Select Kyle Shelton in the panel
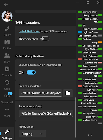103x140 pixels. [94, 49]
